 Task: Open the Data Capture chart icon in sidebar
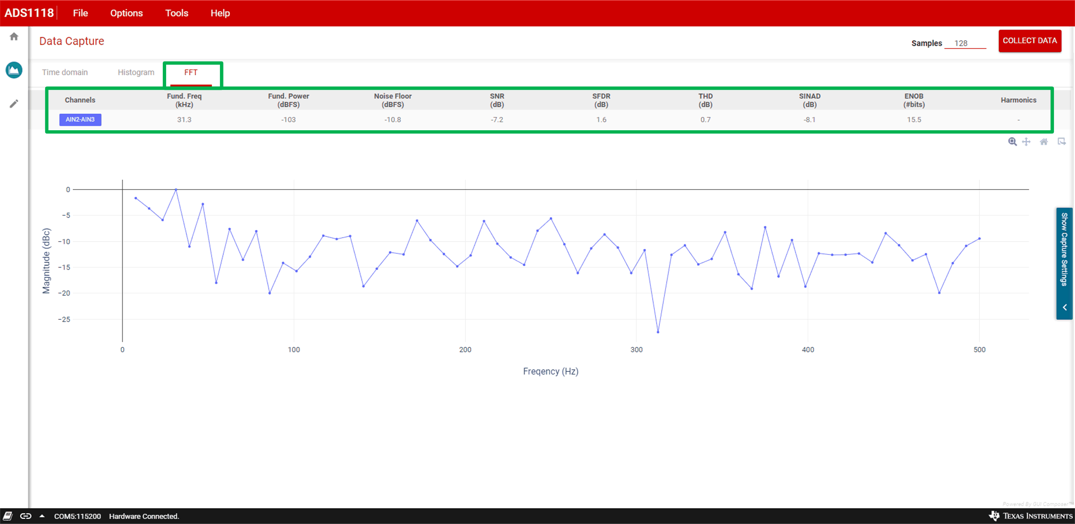[14, 70]
